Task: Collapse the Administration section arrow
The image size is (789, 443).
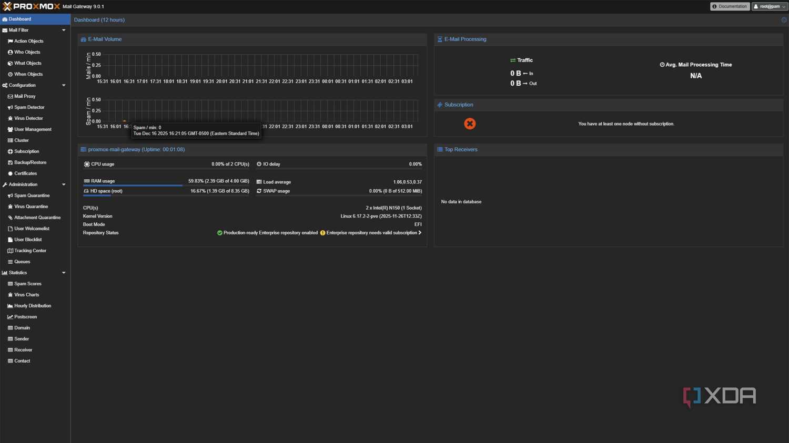Action: (64, 184)
